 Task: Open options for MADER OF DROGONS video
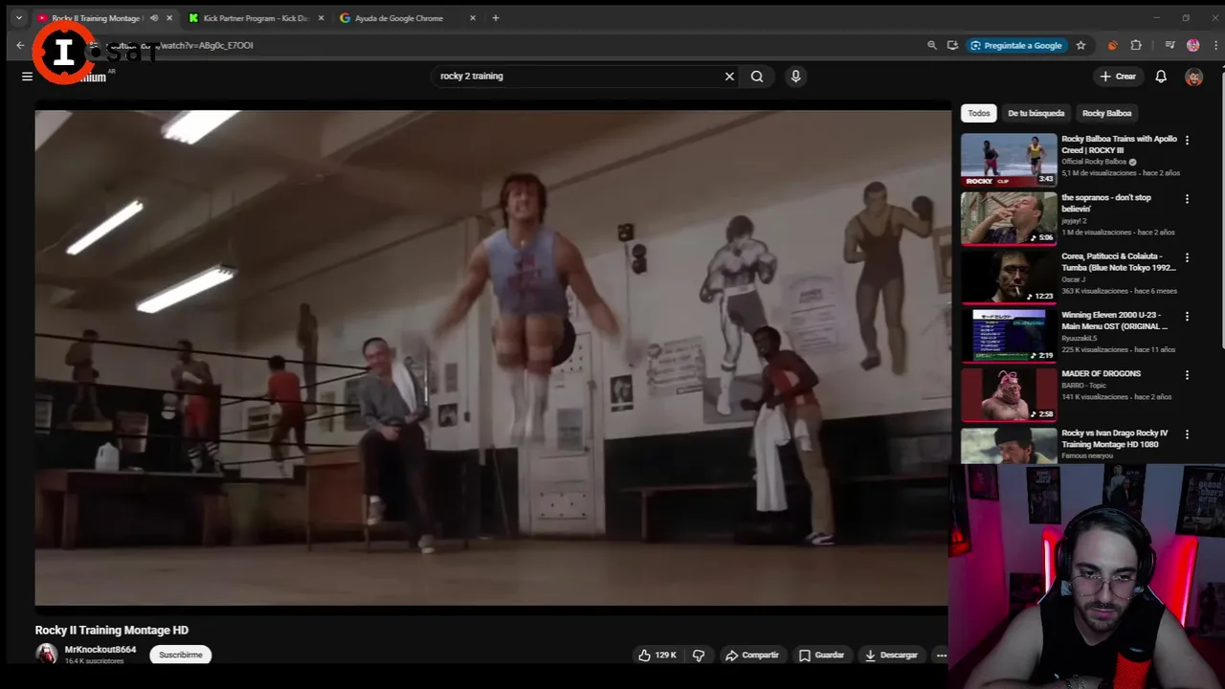pos(1187,375)
